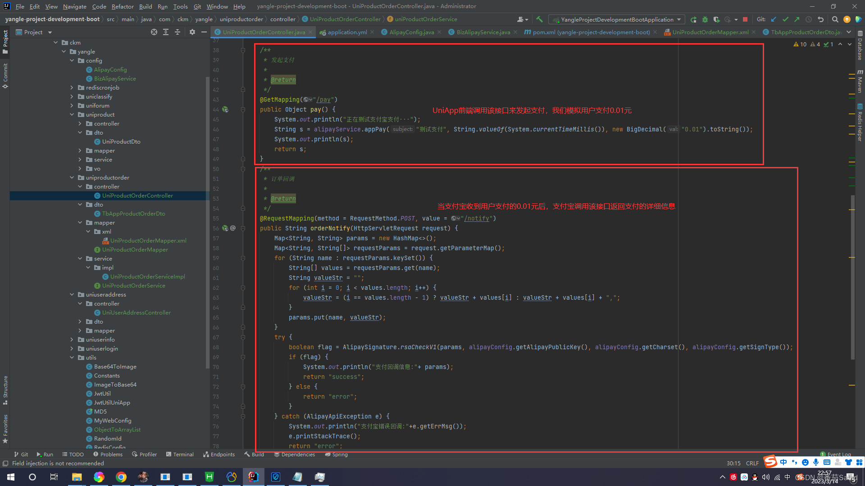Open Project panel settings gear
The image size is (865, 486).
192,32
